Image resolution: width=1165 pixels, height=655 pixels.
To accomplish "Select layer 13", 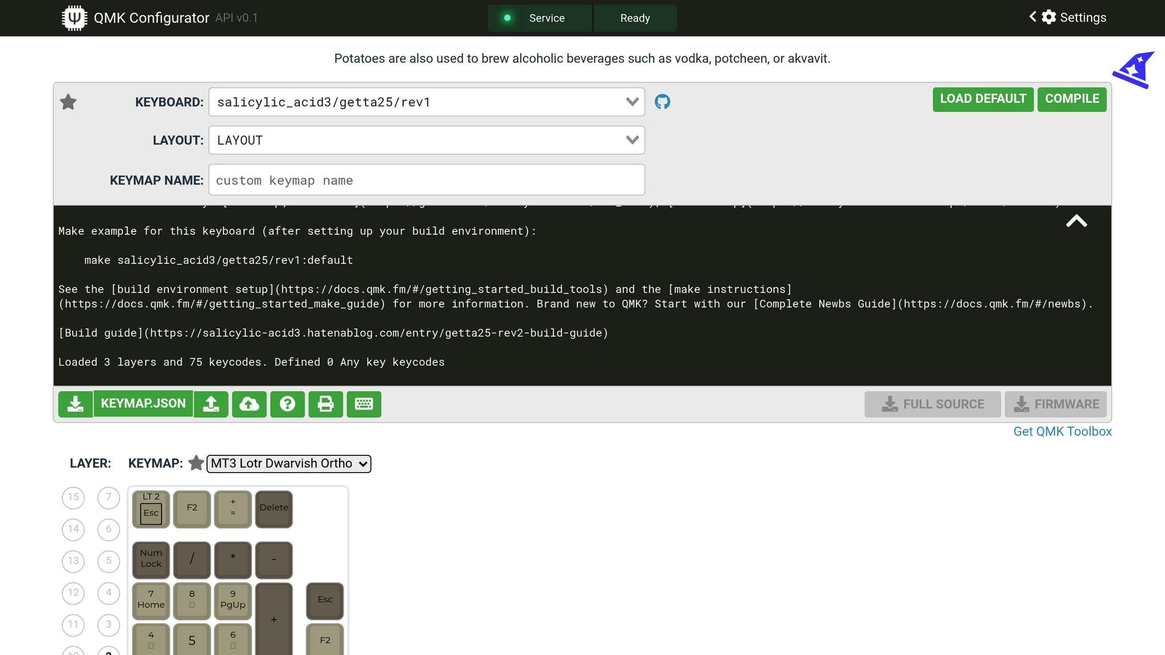I will point(73,561).
